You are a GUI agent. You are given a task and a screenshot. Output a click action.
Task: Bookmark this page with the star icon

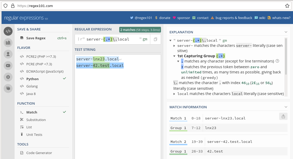287,6
